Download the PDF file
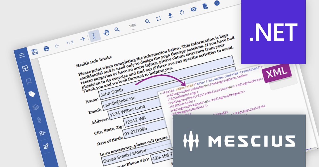The image size is (319, 167). tap(170, 15)
